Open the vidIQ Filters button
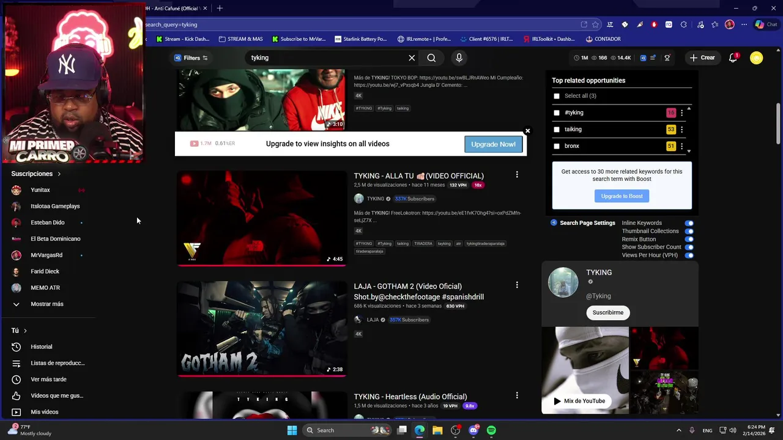783x440 pixels. point(191,57)
